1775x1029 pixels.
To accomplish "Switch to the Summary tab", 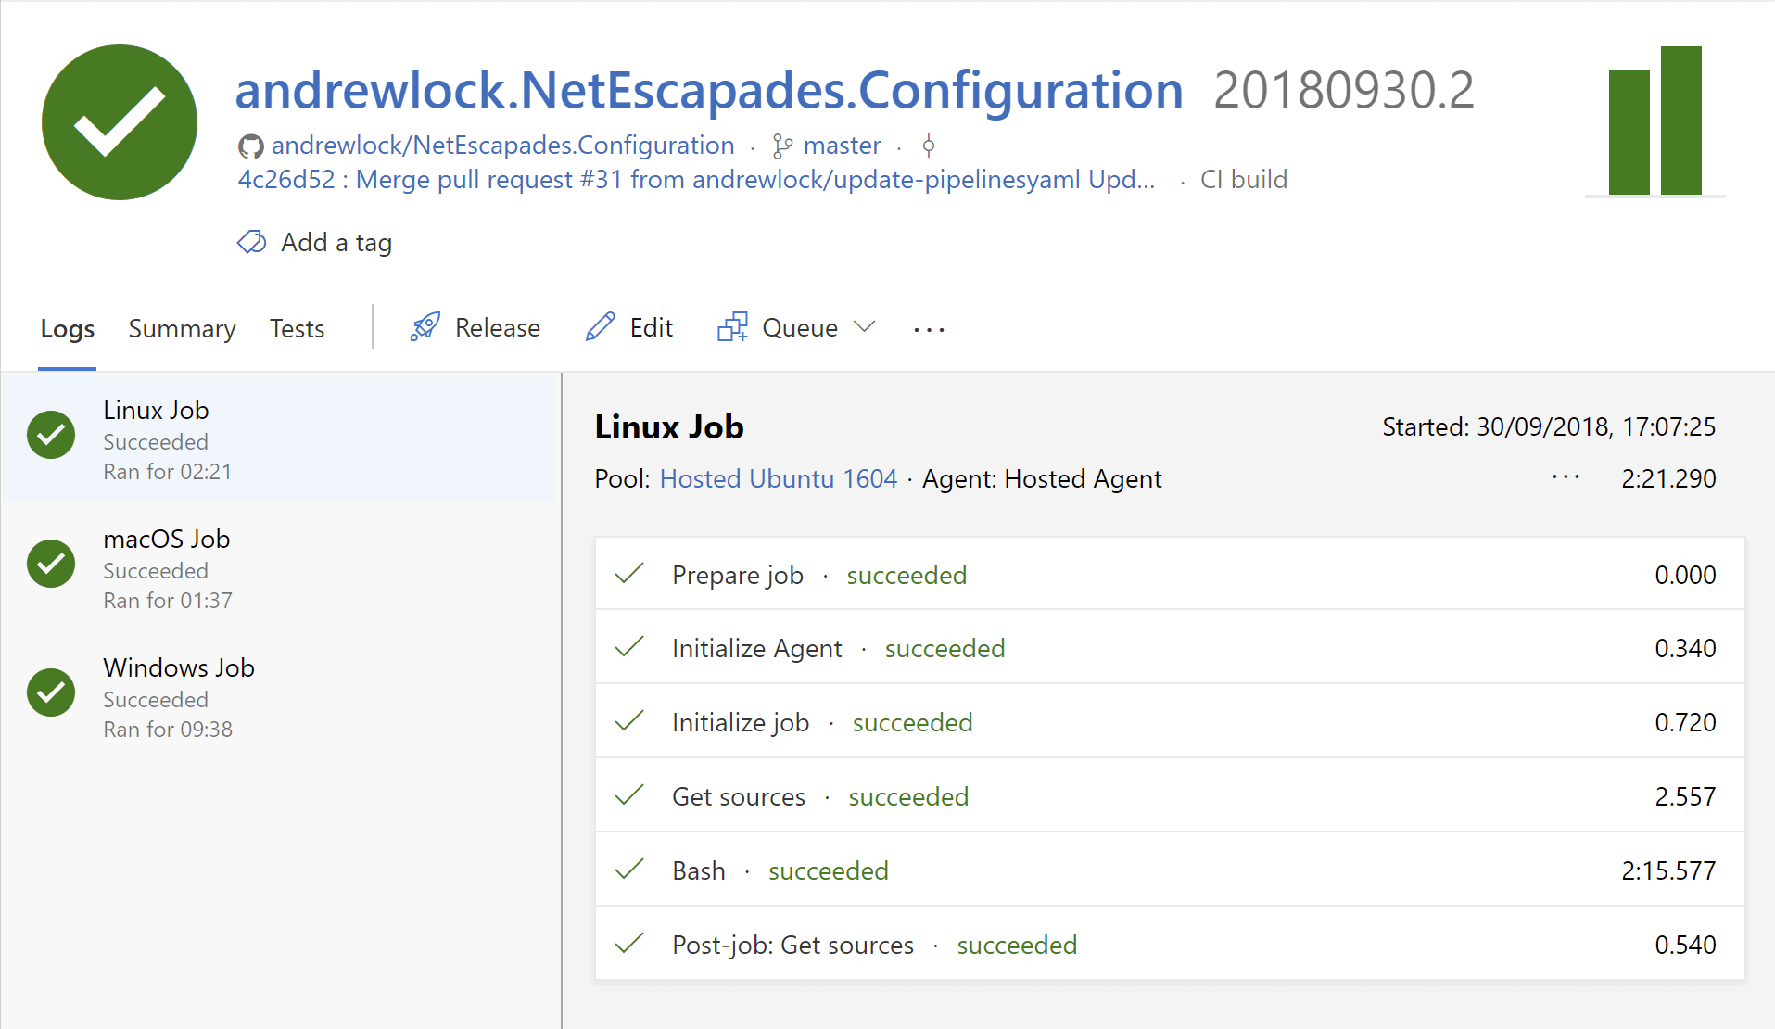I will point(182,329).
